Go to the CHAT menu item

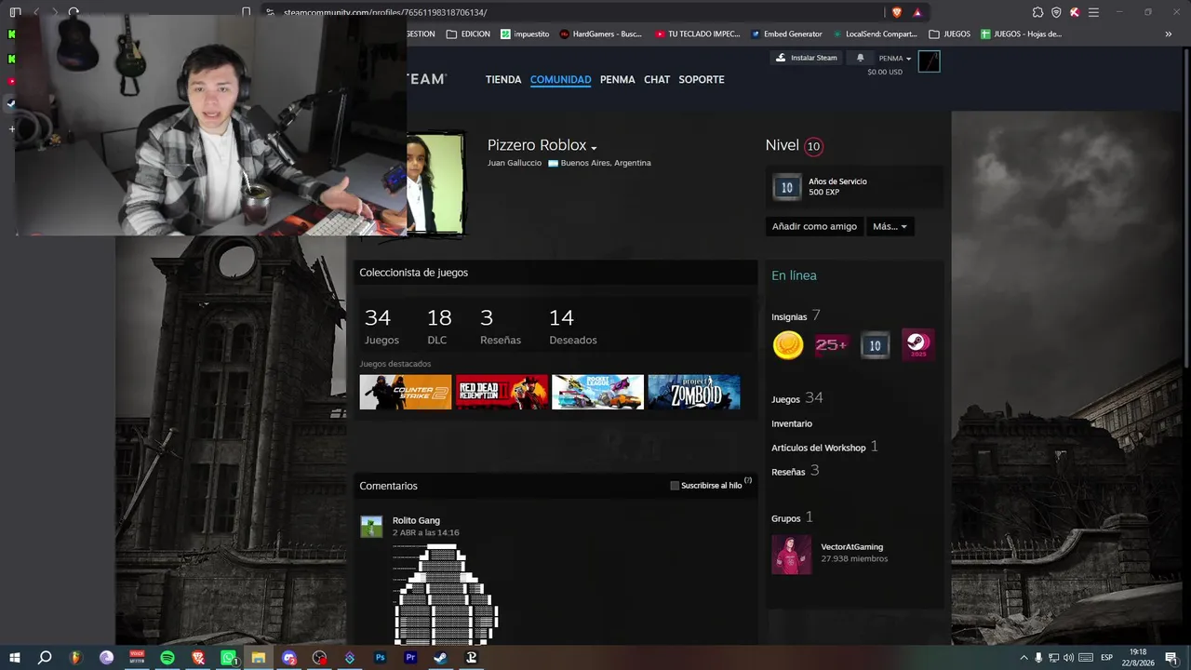pos(657,80)
